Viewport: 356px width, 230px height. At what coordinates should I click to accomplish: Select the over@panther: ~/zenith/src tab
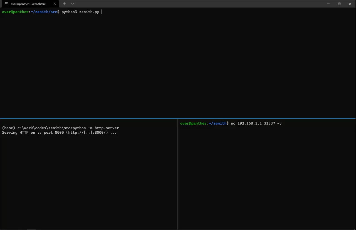(x=28, y=4)
